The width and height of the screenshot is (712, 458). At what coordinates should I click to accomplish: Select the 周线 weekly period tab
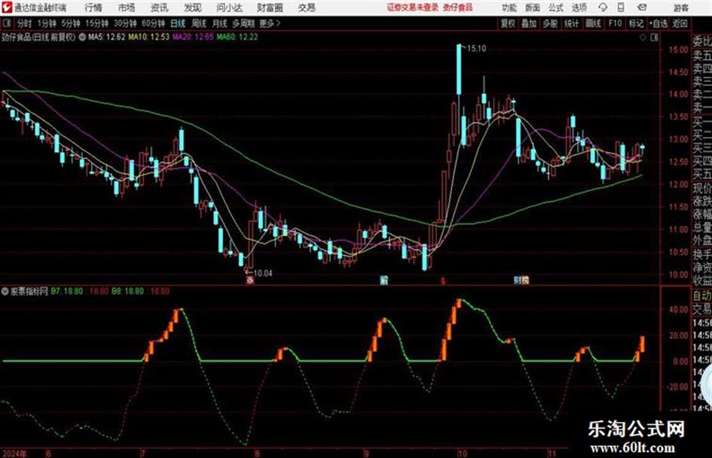tap(199, 23)
